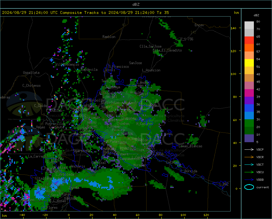Click the 'TUNUYAN' map label

tap(70, 199)
